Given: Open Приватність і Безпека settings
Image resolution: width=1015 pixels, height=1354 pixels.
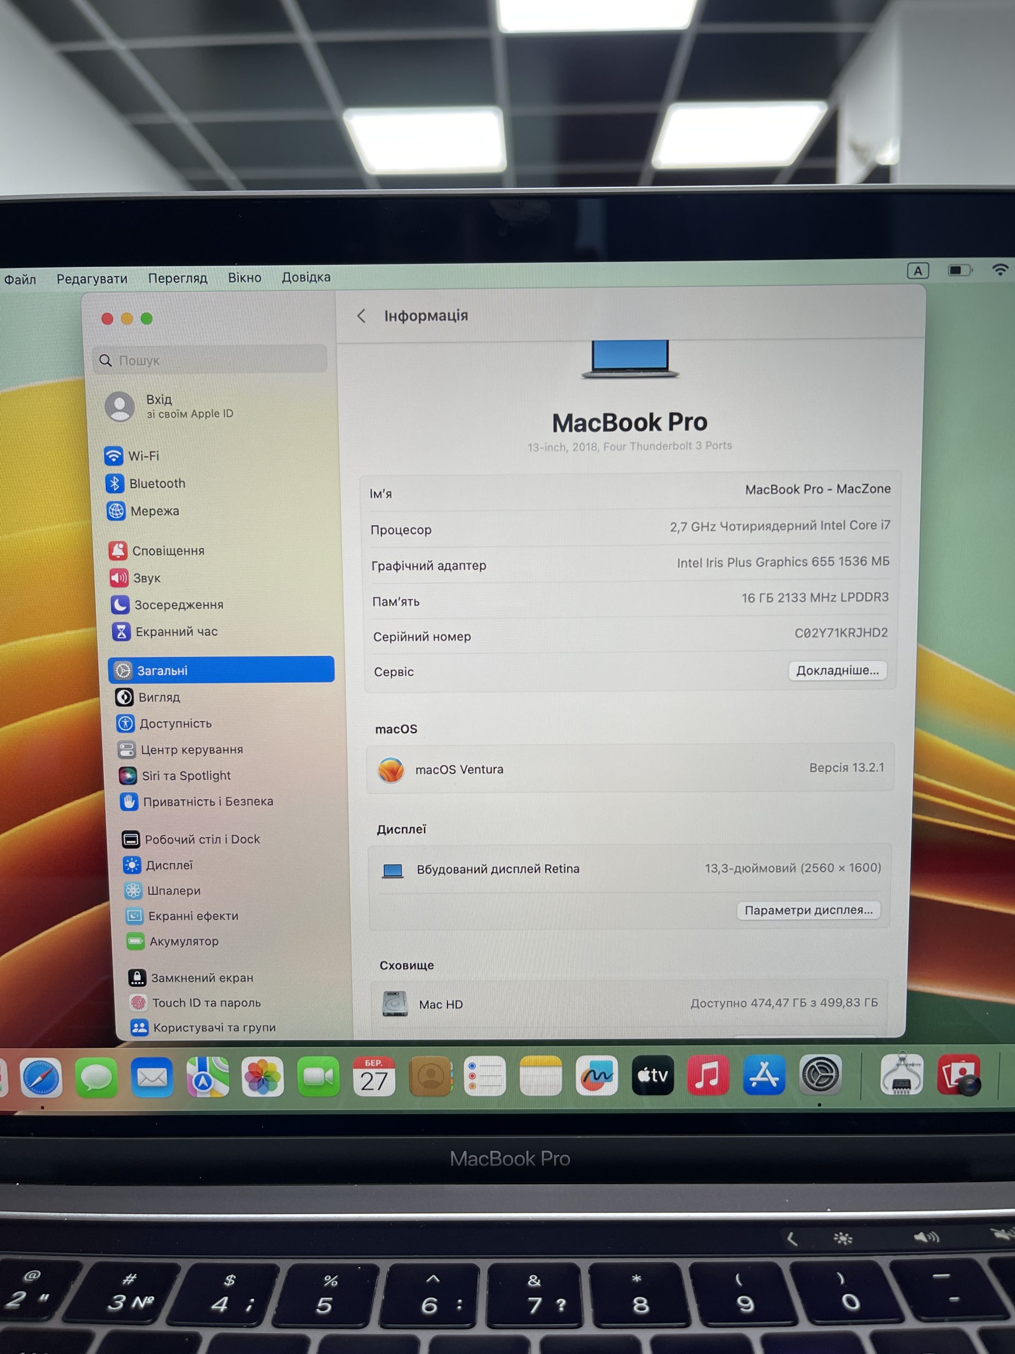Looking at the screenshot, I should pyautogui.click(x=196, y=802).
